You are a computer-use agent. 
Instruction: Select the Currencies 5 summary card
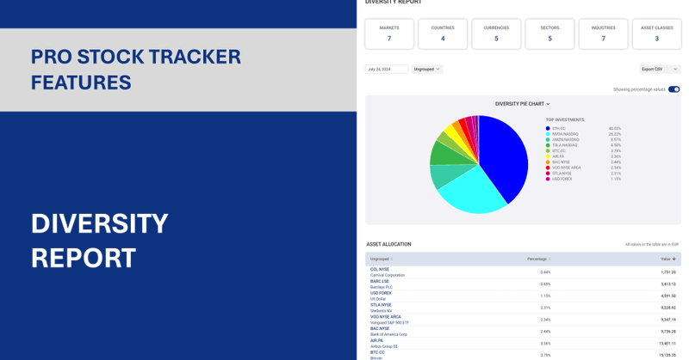point(496,34)
